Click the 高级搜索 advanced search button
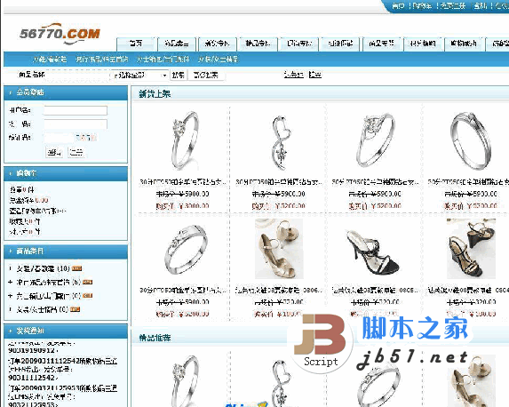The width and height of the screenshot is (509, 407). tap(206, 76)
